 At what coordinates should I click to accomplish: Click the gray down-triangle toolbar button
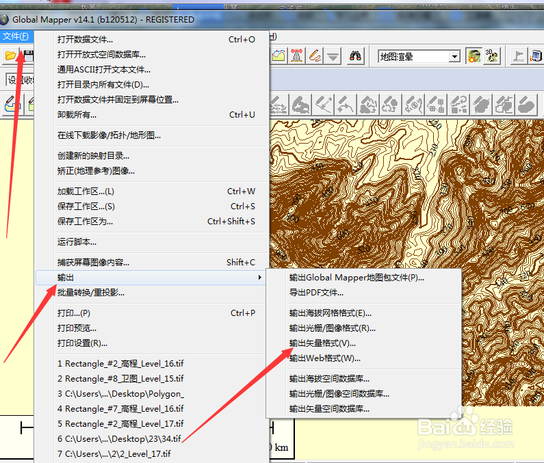(x=333, y=55)
